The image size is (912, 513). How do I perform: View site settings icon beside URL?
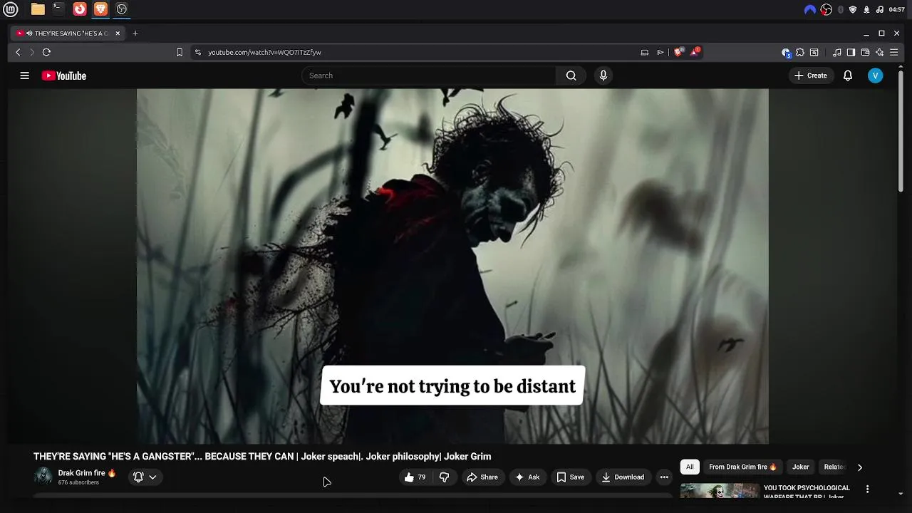(198, 52)
